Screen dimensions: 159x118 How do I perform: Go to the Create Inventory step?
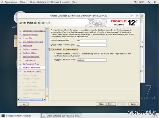tap(29, 60)
